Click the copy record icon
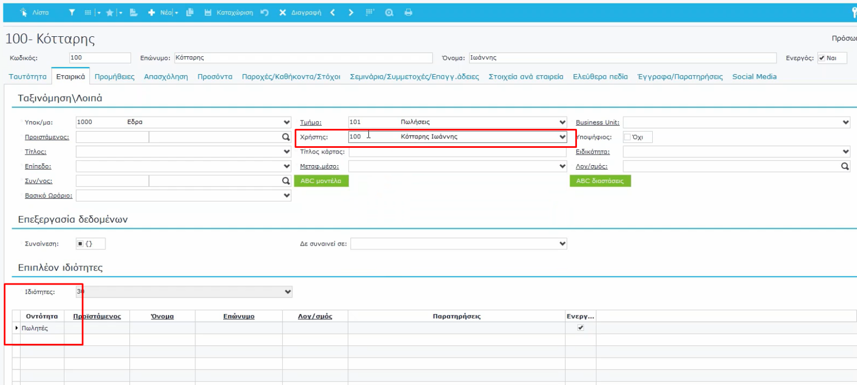Screen dimensions: 857x385 pos(190,12)
